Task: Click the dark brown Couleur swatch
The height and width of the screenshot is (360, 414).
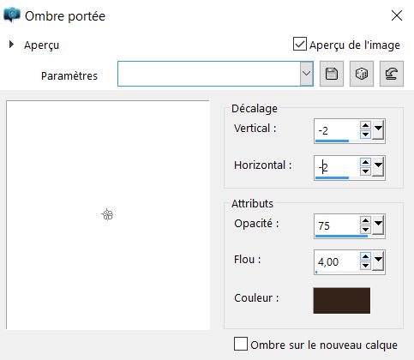Action: tap(342, 301)
